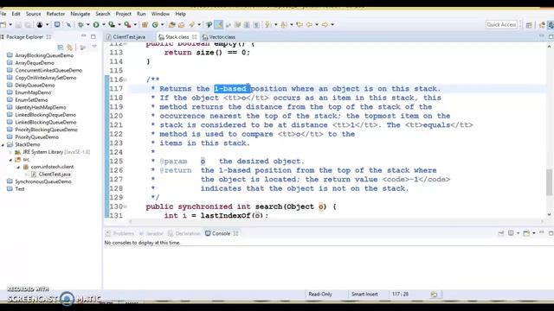Select PriorityQueueDemo project

pyautogui.click(x=36, y=136)
